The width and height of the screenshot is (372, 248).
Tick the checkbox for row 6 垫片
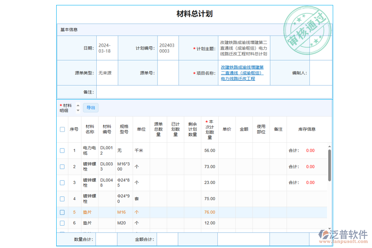pos(62,223)
